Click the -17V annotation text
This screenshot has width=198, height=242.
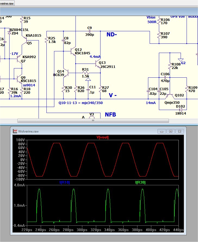14,54
